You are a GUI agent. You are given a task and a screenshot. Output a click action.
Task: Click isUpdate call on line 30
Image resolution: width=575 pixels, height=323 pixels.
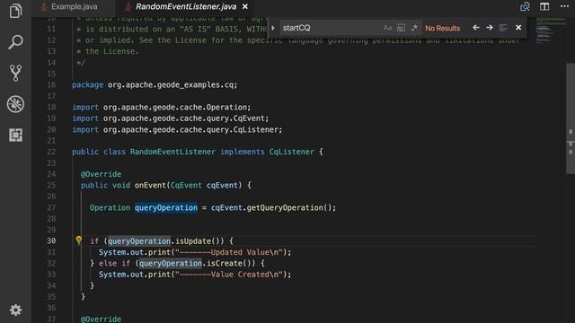[193, 241]
